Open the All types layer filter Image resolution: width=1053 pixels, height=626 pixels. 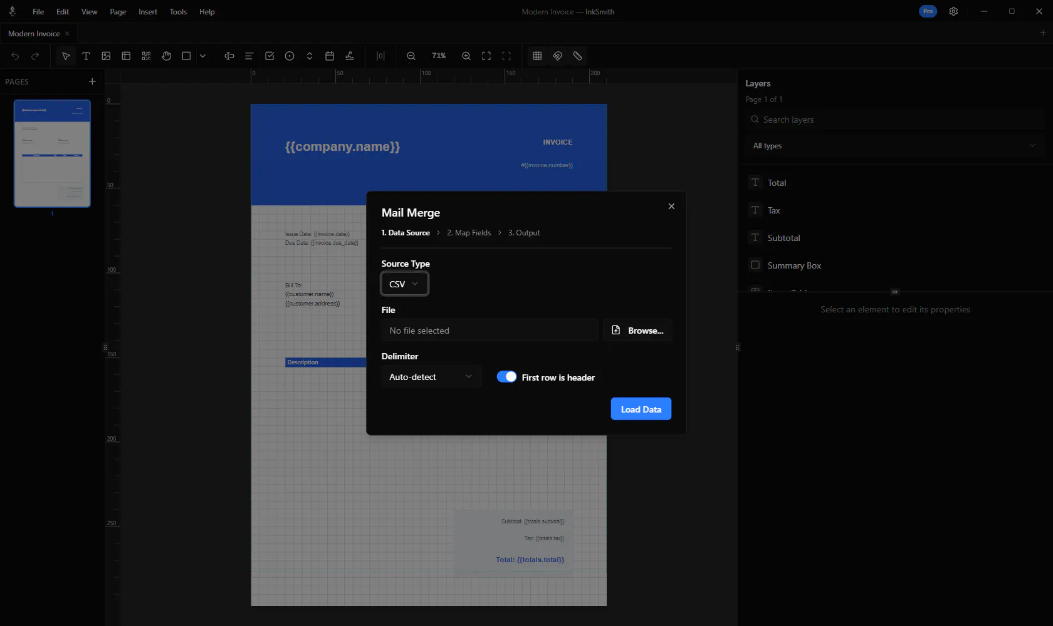tap(894, 146)
